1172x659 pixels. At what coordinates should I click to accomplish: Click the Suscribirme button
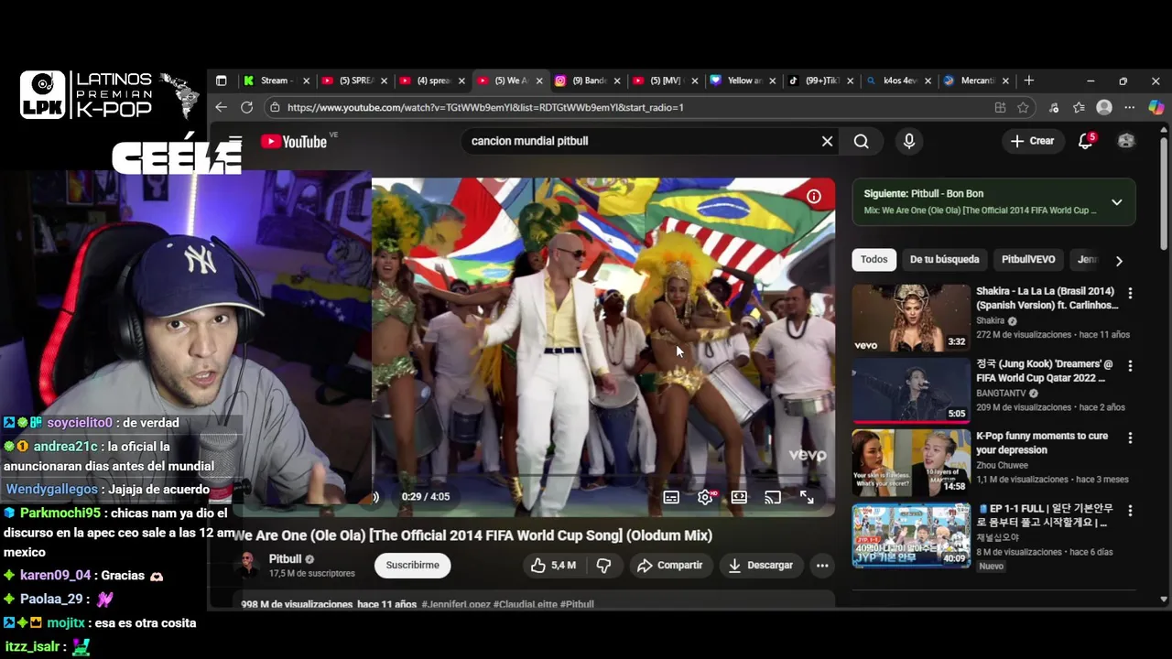412,566
